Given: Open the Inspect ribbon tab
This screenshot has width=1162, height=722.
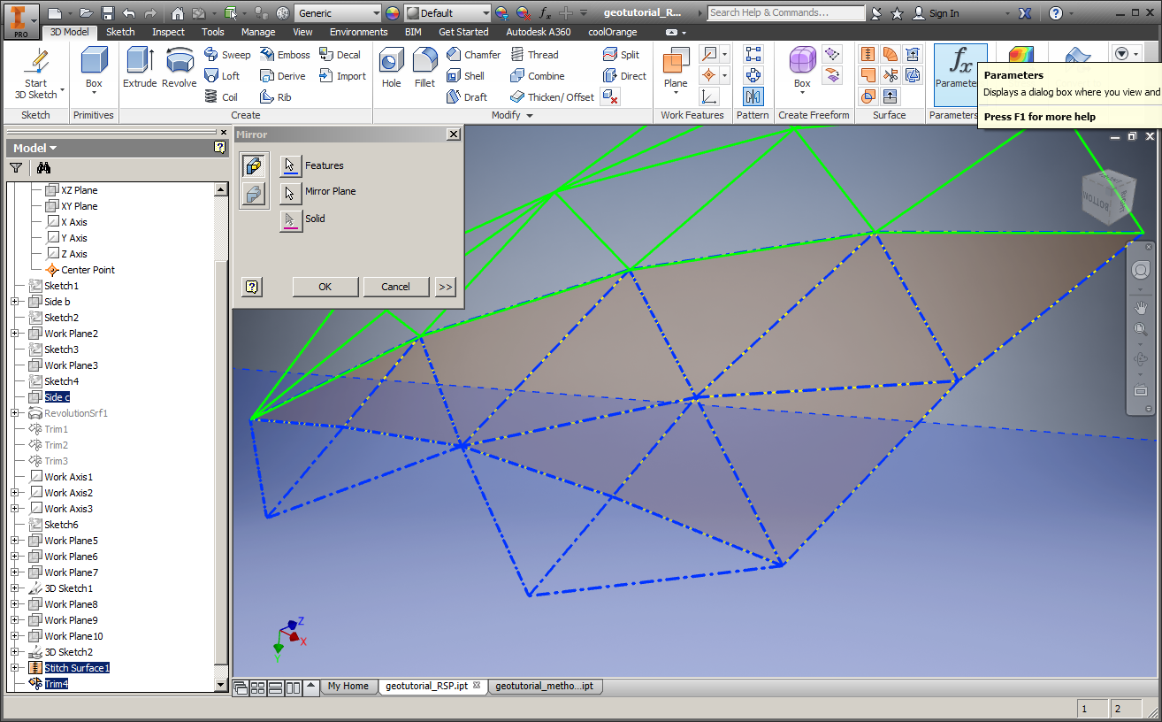Looking at the screenshot, I should 168,32.
